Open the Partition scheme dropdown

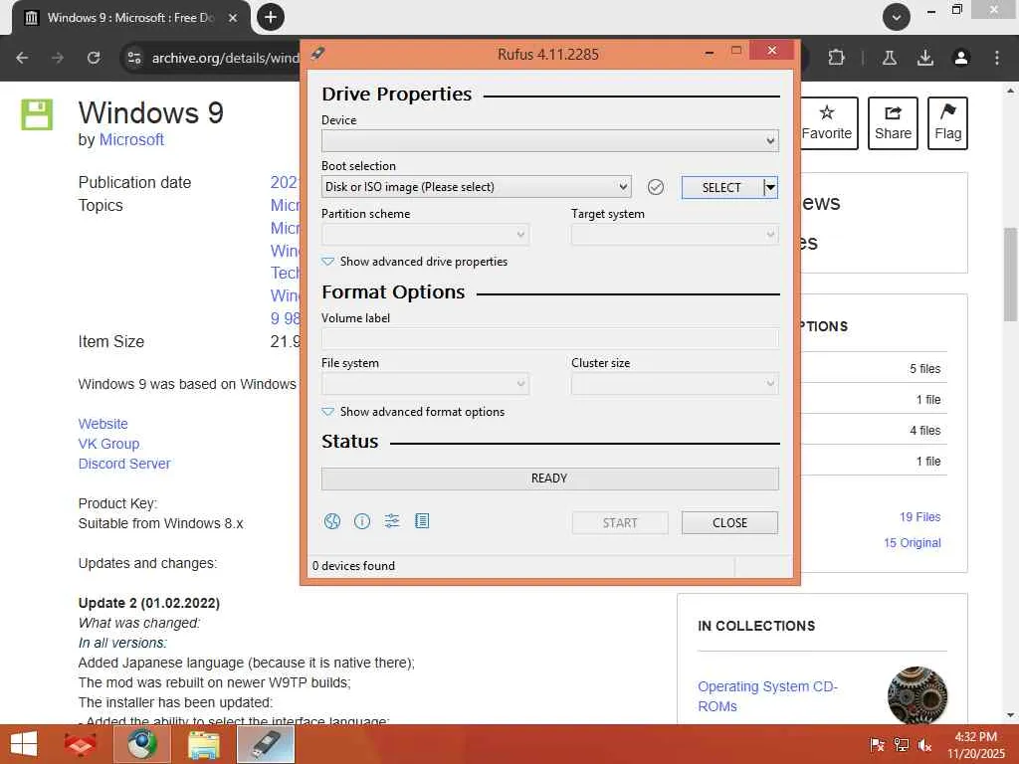[x=426, y=235]
